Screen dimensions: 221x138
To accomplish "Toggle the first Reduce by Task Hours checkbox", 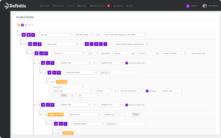I will (127, 63).
